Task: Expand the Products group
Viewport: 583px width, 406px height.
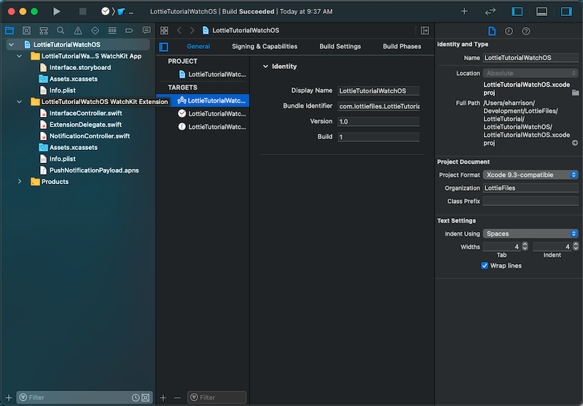Action: tap(20, 181)
